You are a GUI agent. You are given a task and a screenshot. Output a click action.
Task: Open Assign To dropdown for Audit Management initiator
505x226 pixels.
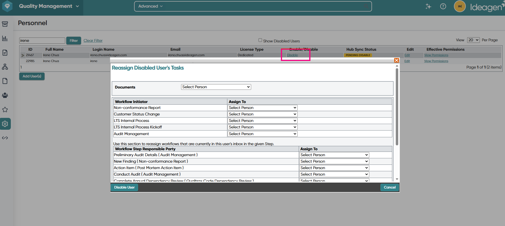[263, 134]
